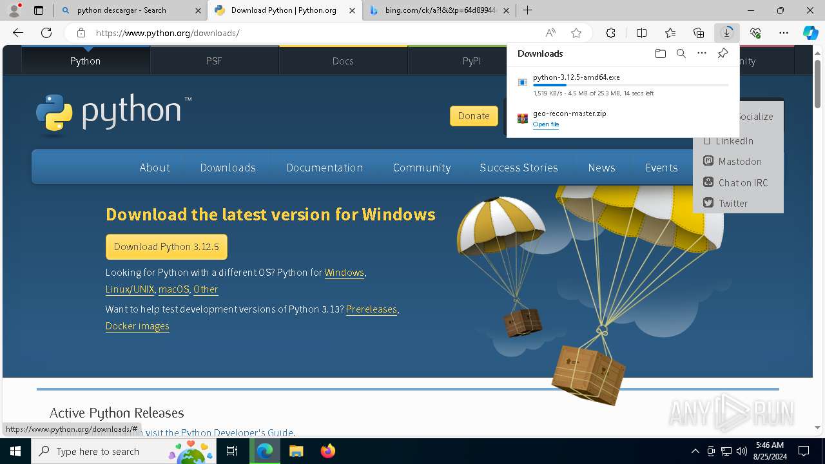Open the Success Stories menu

pyautogui.click(x=519, y=168)
